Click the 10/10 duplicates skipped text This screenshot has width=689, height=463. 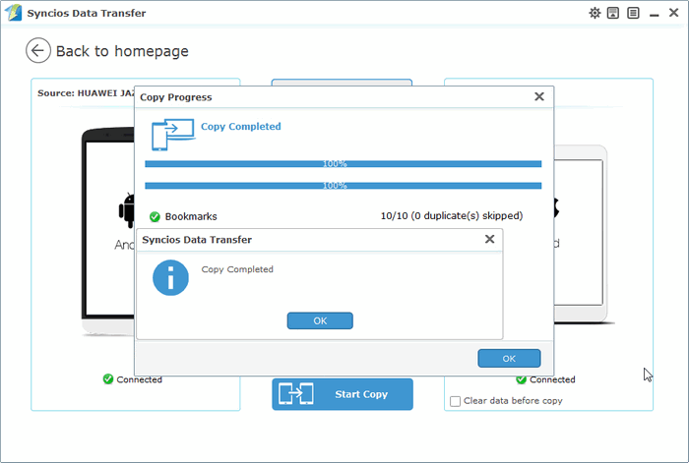pos(452,216)
